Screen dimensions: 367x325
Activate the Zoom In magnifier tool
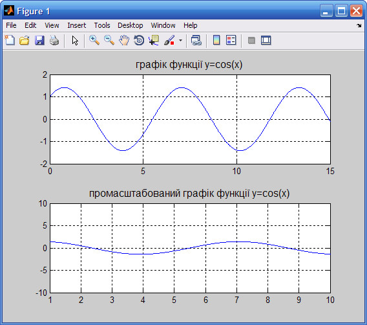point(94,40)
